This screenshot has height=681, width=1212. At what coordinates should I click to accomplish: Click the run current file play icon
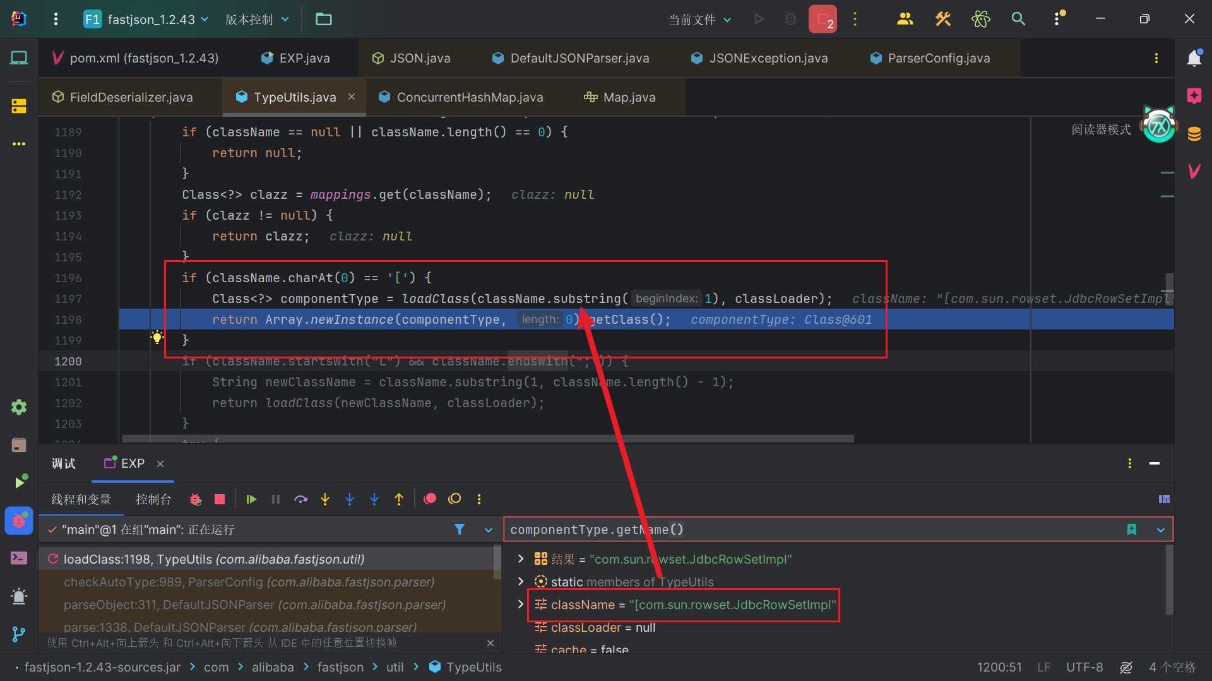(x=759, y=19)
